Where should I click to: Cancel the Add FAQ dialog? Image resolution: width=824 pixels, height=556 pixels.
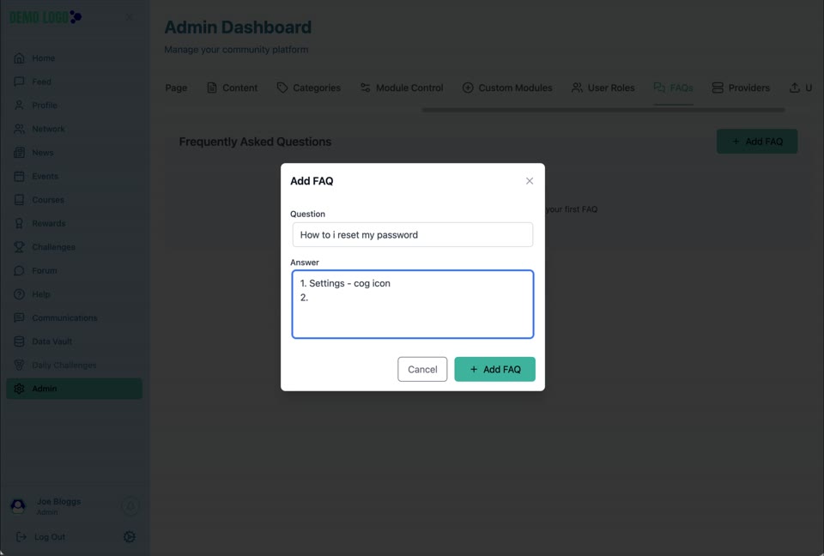(x=422, y=369)
